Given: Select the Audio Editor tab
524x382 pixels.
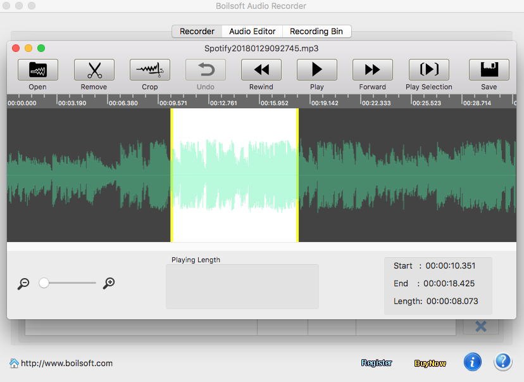Looking at the screenshot, I should tap(251, 31).
